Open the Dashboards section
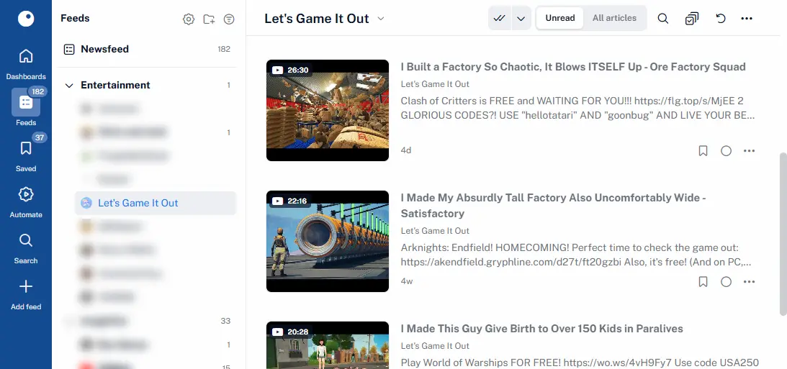787x369 pixels. point(26,64)
